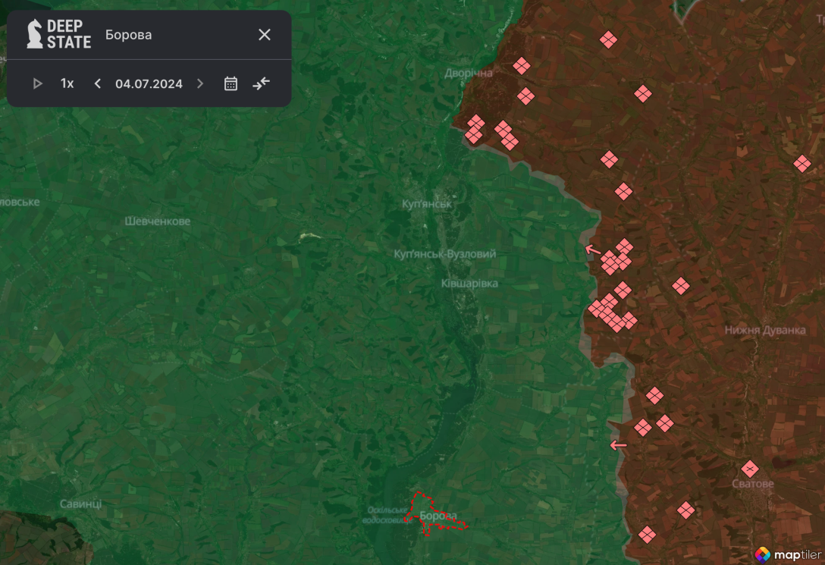Click the unit marker nearest Дворічна label
Screen dimensions: 825x565
coord(521,66)
